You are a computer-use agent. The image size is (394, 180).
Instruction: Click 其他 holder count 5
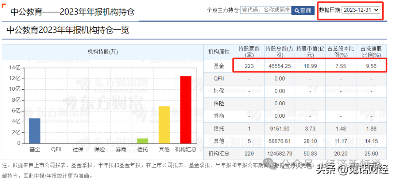pos(249,141)
